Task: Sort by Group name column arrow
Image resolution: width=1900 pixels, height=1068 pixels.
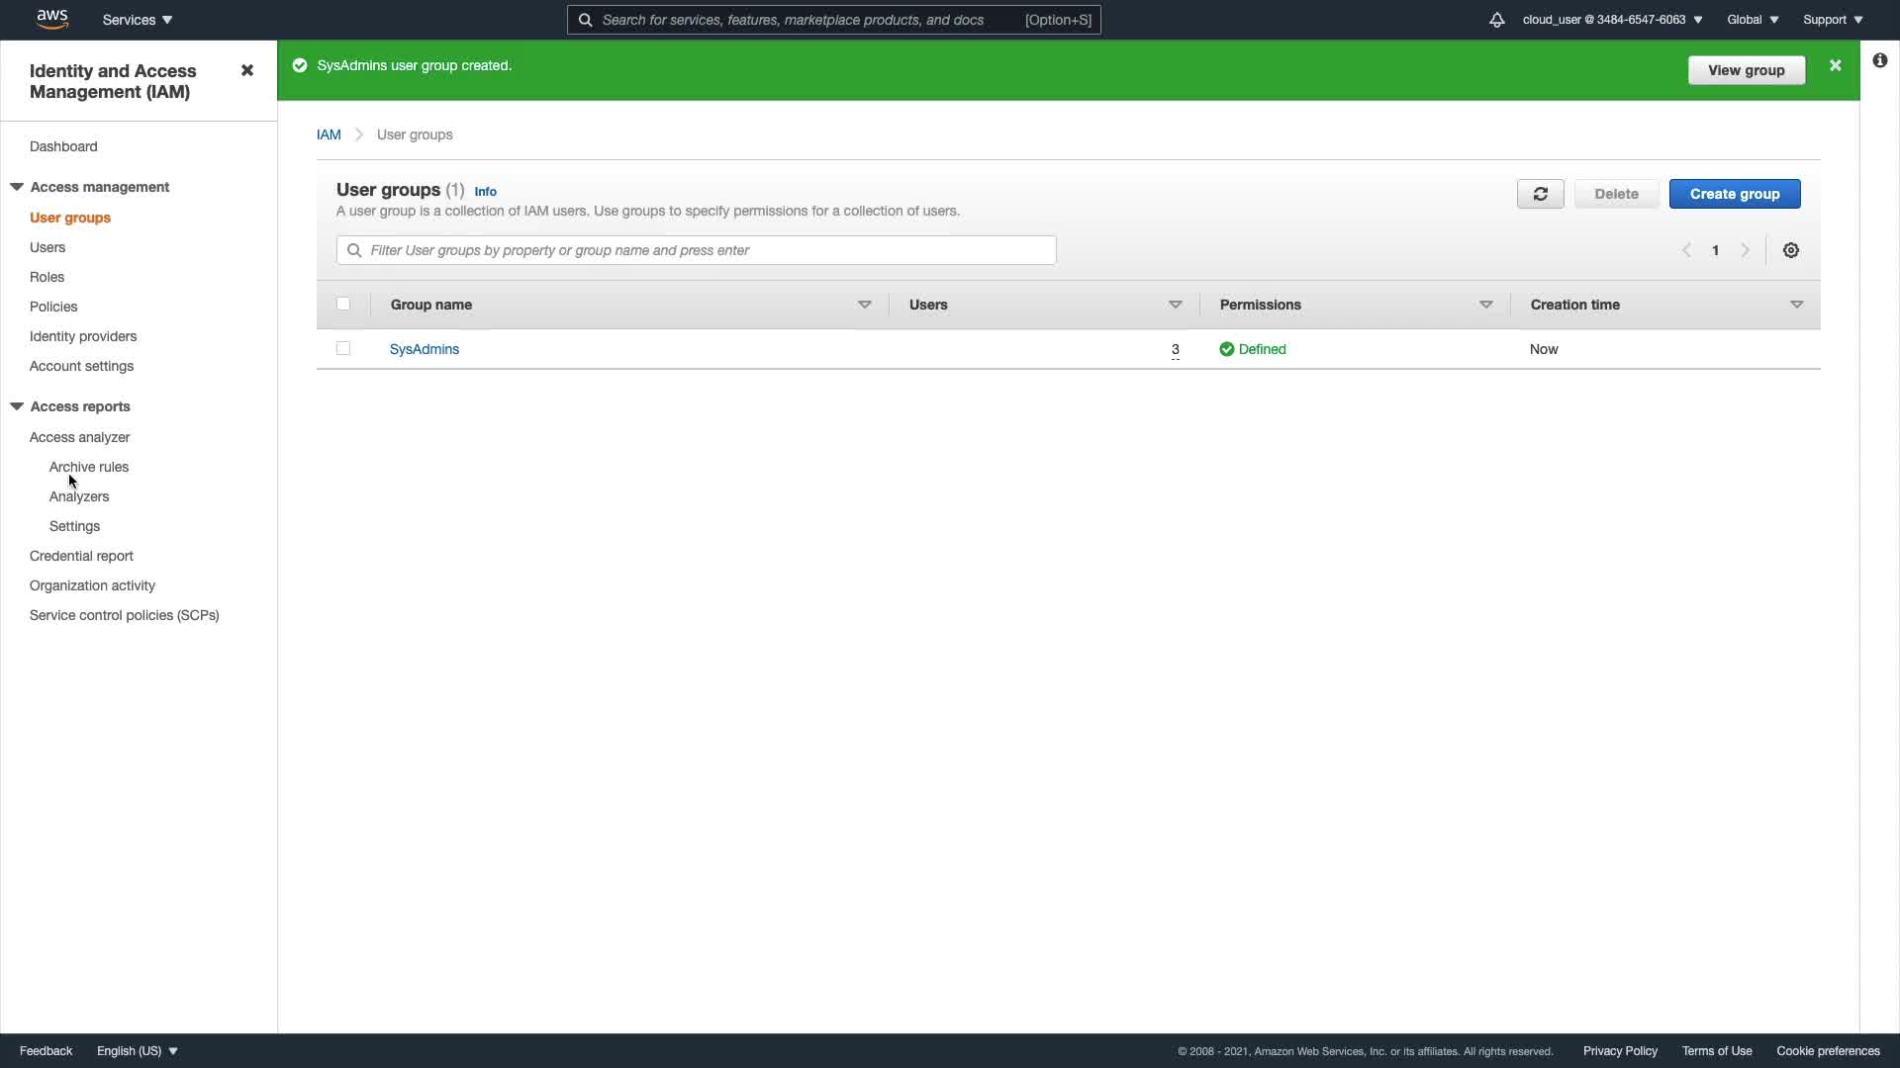Action: [864, 305]
